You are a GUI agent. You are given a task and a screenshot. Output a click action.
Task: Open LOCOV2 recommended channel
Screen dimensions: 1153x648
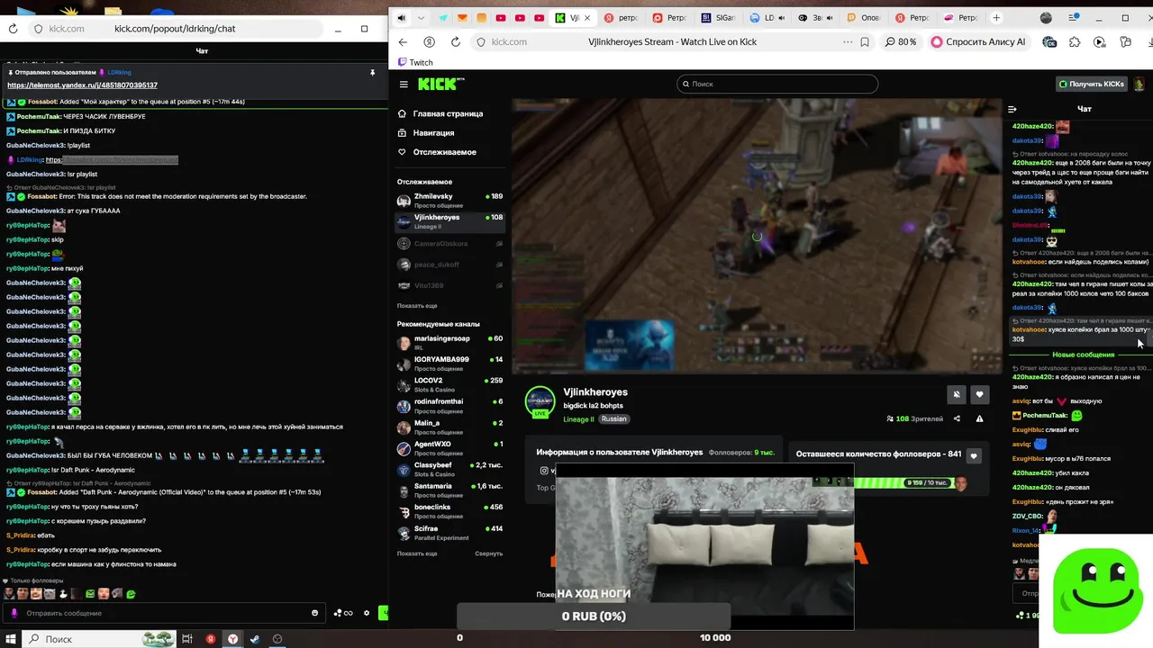coord(449,384)
